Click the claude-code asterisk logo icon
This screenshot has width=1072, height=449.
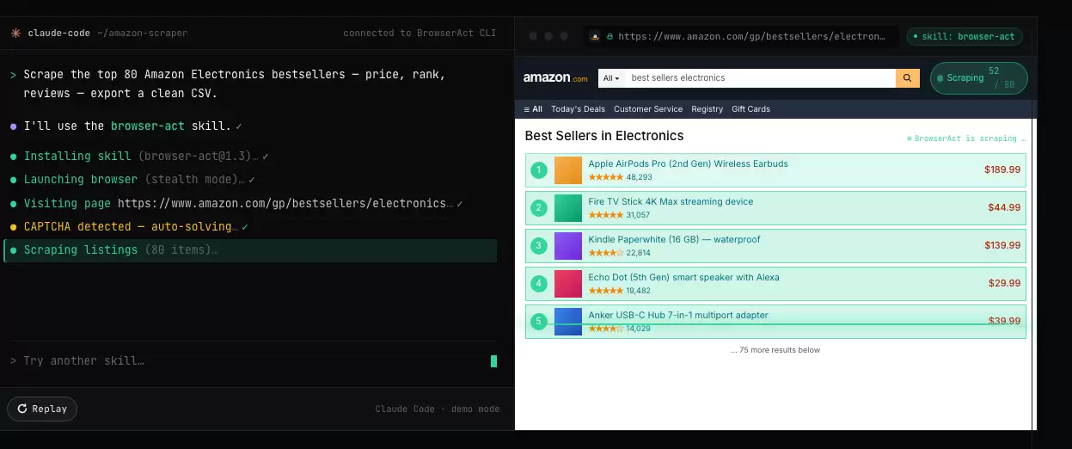pos(15,33)
